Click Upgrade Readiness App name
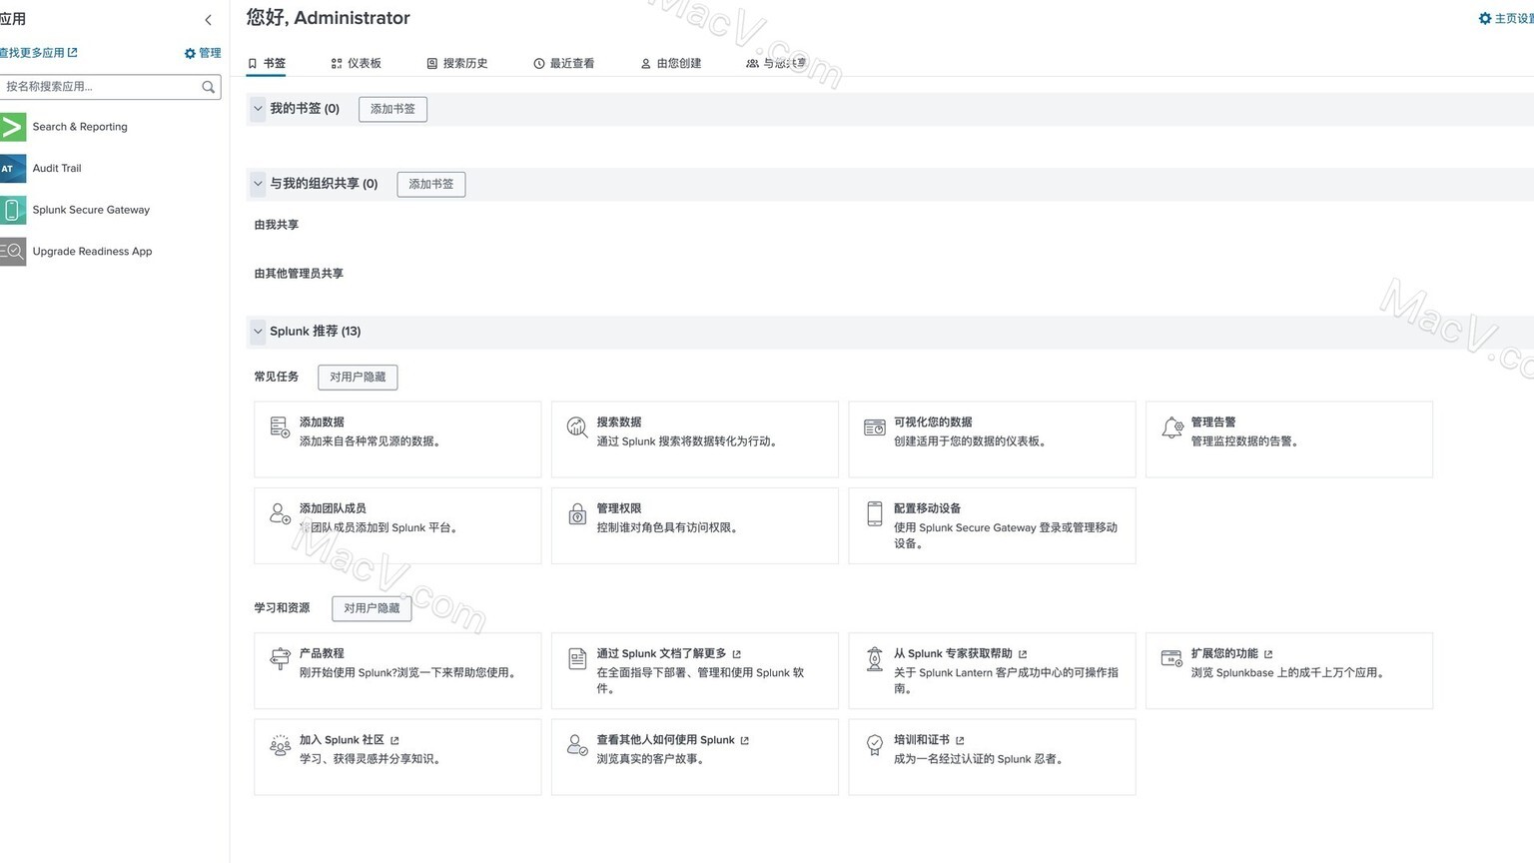Screen dimensions: 1534x863 click(92, 252)
